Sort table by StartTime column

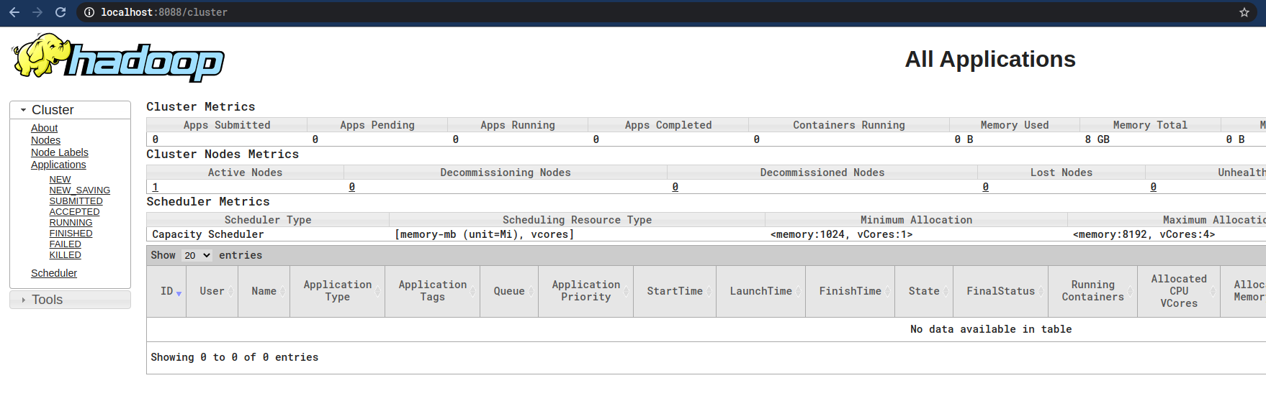click(x=675, y=291)
